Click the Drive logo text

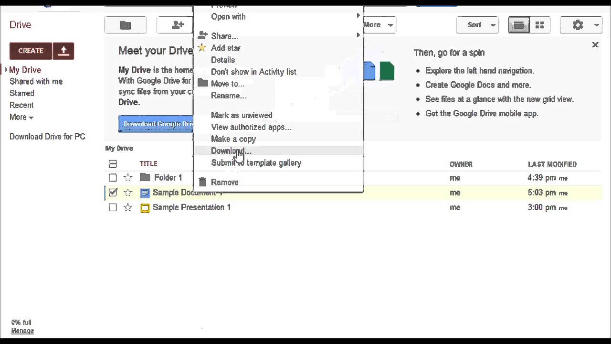click(21, 25)
